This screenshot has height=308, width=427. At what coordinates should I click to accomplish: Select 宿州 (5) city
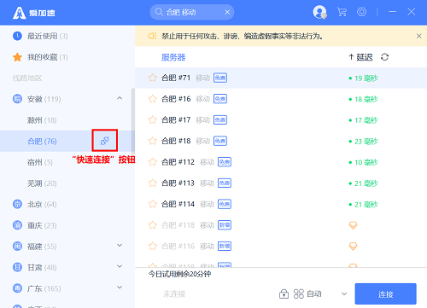[x=40, y=162]
